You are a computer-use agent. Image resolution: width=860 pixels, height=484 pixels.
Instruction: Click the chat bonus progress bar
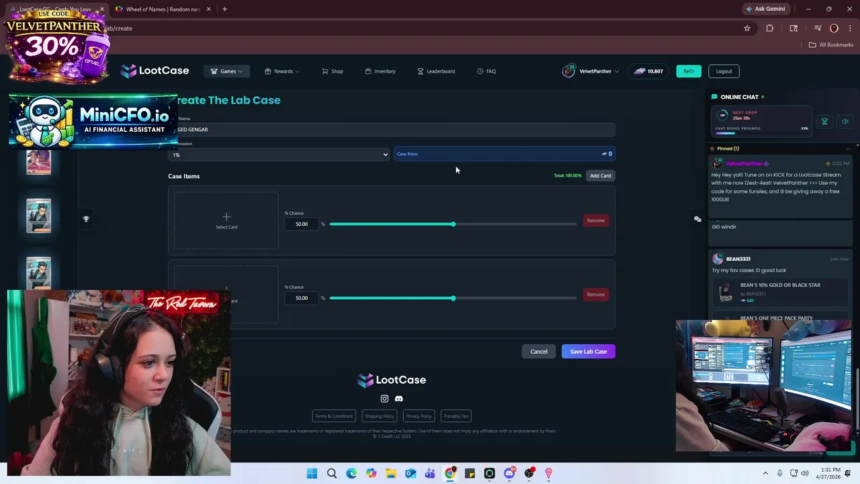point(761,132)
